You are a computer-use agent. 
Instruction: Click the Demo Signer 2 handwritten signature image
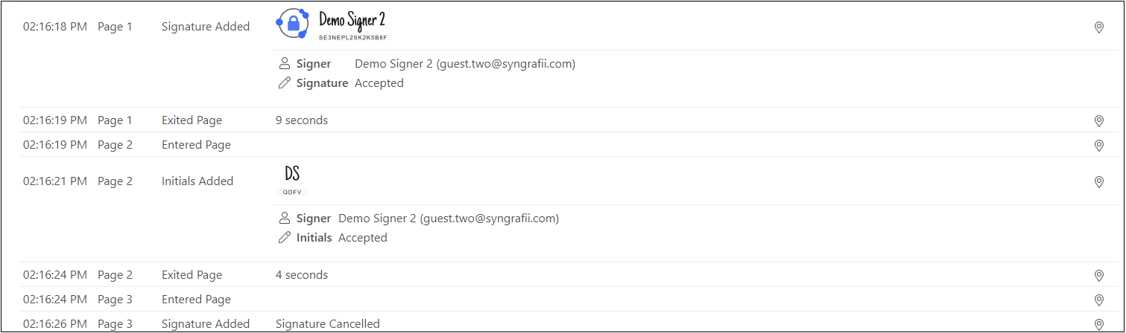[x=352, y=20]
